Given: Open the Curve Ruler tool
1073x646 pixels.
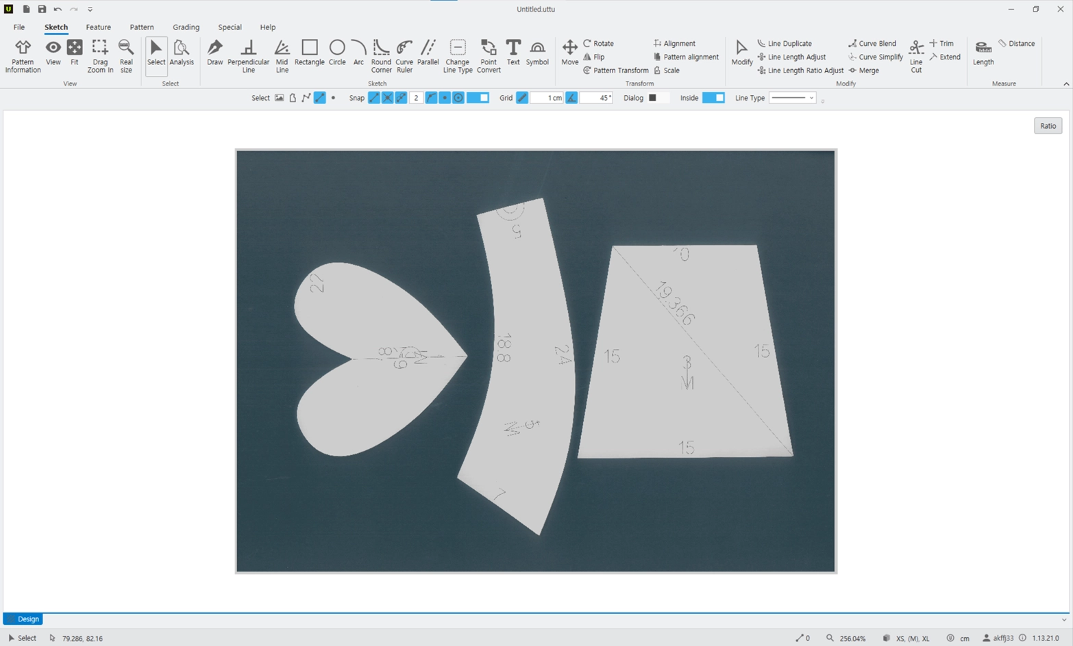Looking at the screenshot, I should [404, 56].
